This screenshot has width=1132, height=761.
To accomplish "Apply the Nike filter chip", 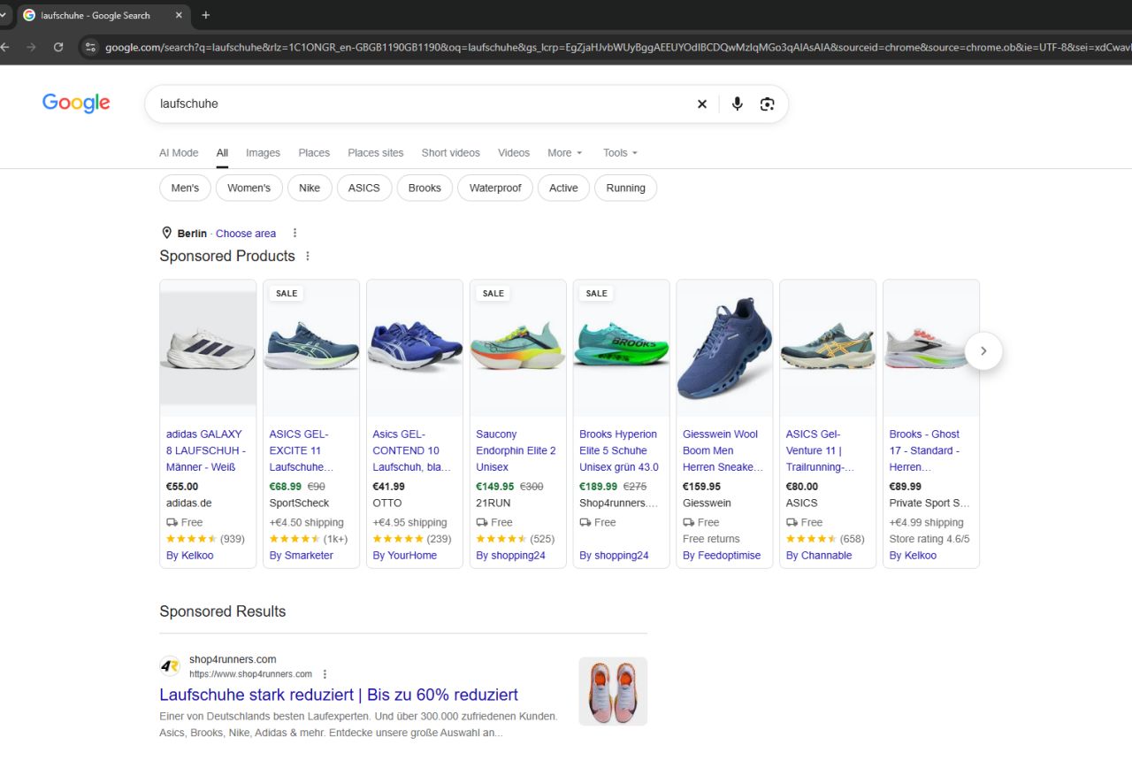I will pos(310,188).
